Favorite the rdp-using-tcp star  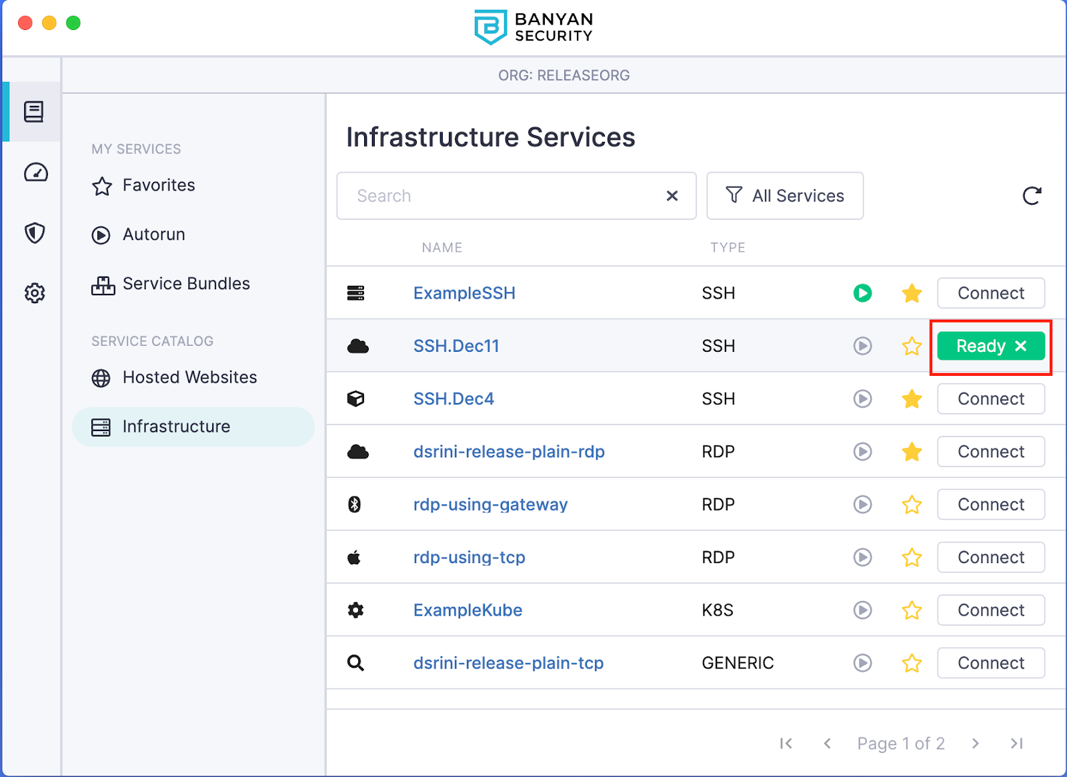click(912, 557)
